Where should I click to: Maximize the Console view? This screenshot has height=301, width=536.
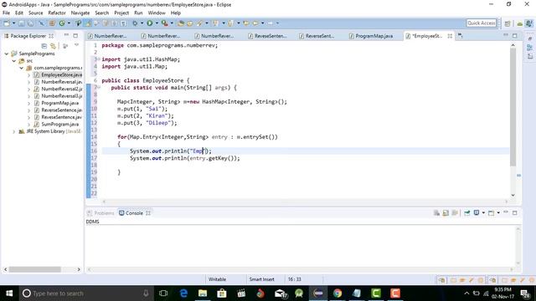(514, 213)
